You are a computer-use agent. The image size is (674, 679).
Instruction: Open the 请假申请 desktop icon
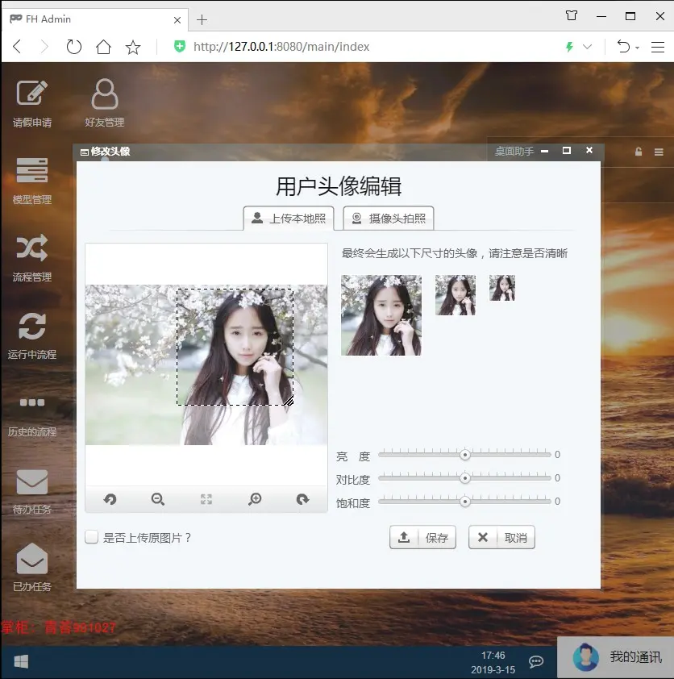pyautogui.click(x=31, y=103)
